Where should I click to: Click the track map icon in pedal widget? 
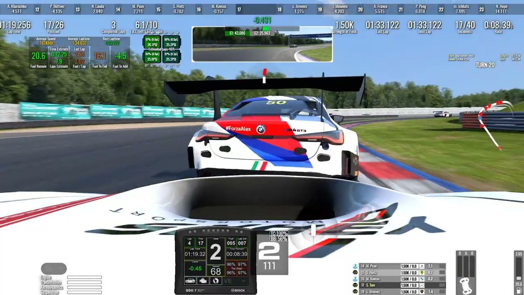click(466, 286)
